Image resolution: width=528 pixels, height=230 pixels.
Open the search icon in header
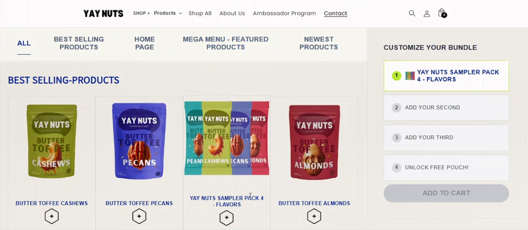coord(412,13)
